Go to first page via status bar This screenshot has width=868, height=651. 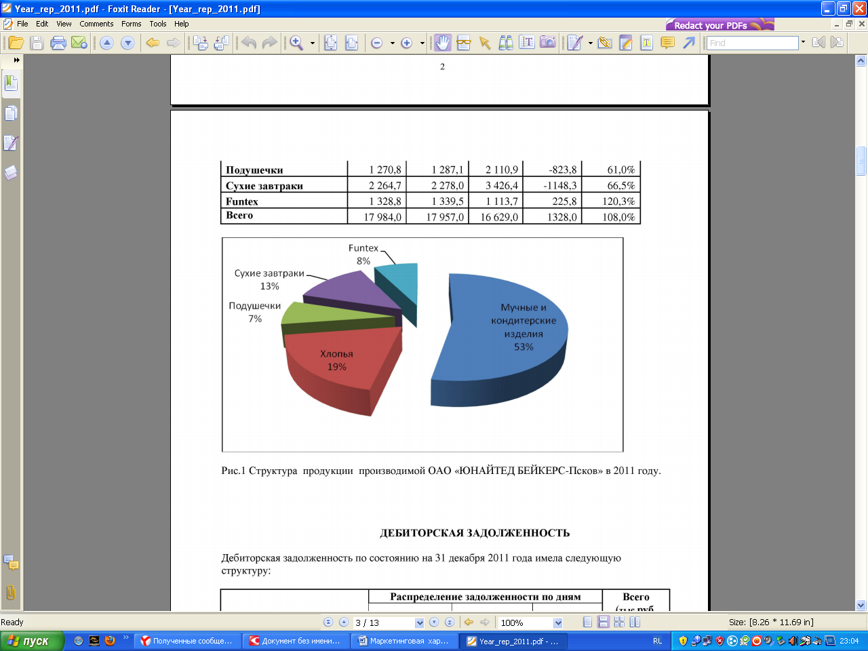328,622
